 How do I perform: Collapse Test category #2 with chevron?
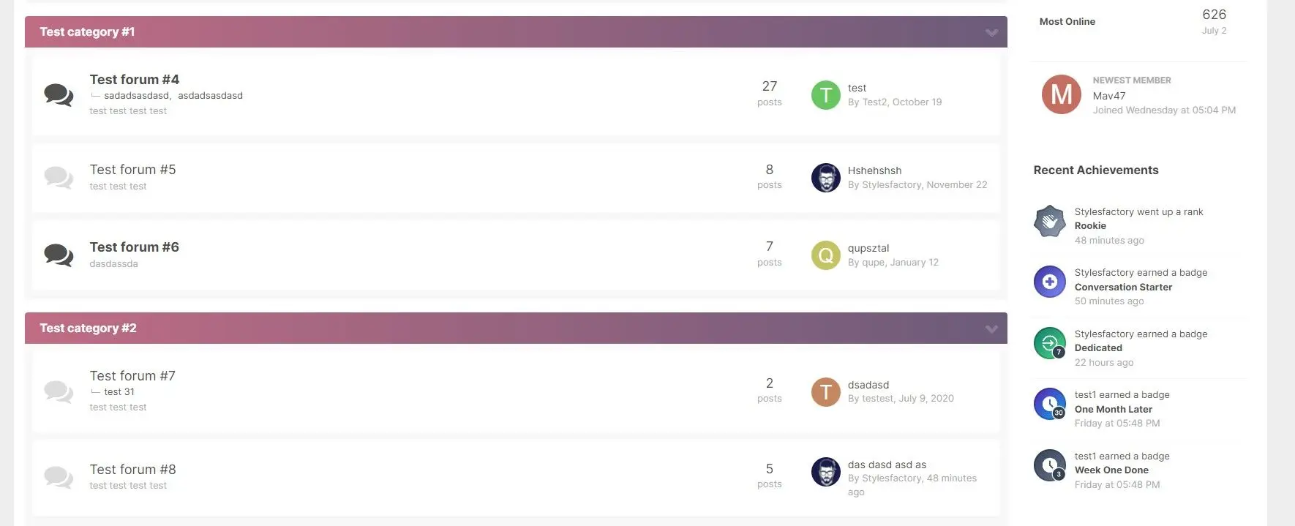coord(991,328)
